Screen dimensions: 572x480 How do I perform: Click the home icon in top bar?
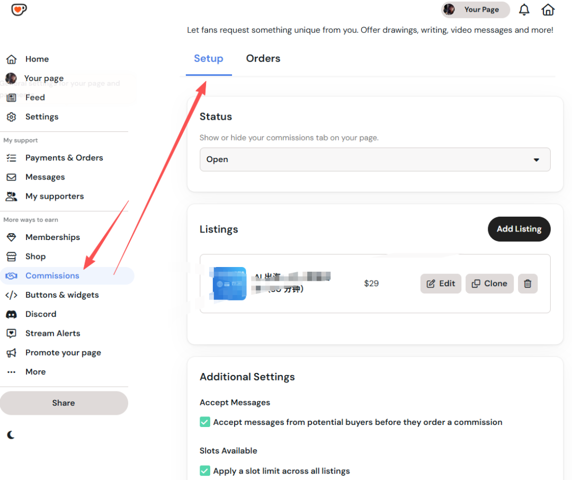tap(548, 10)
